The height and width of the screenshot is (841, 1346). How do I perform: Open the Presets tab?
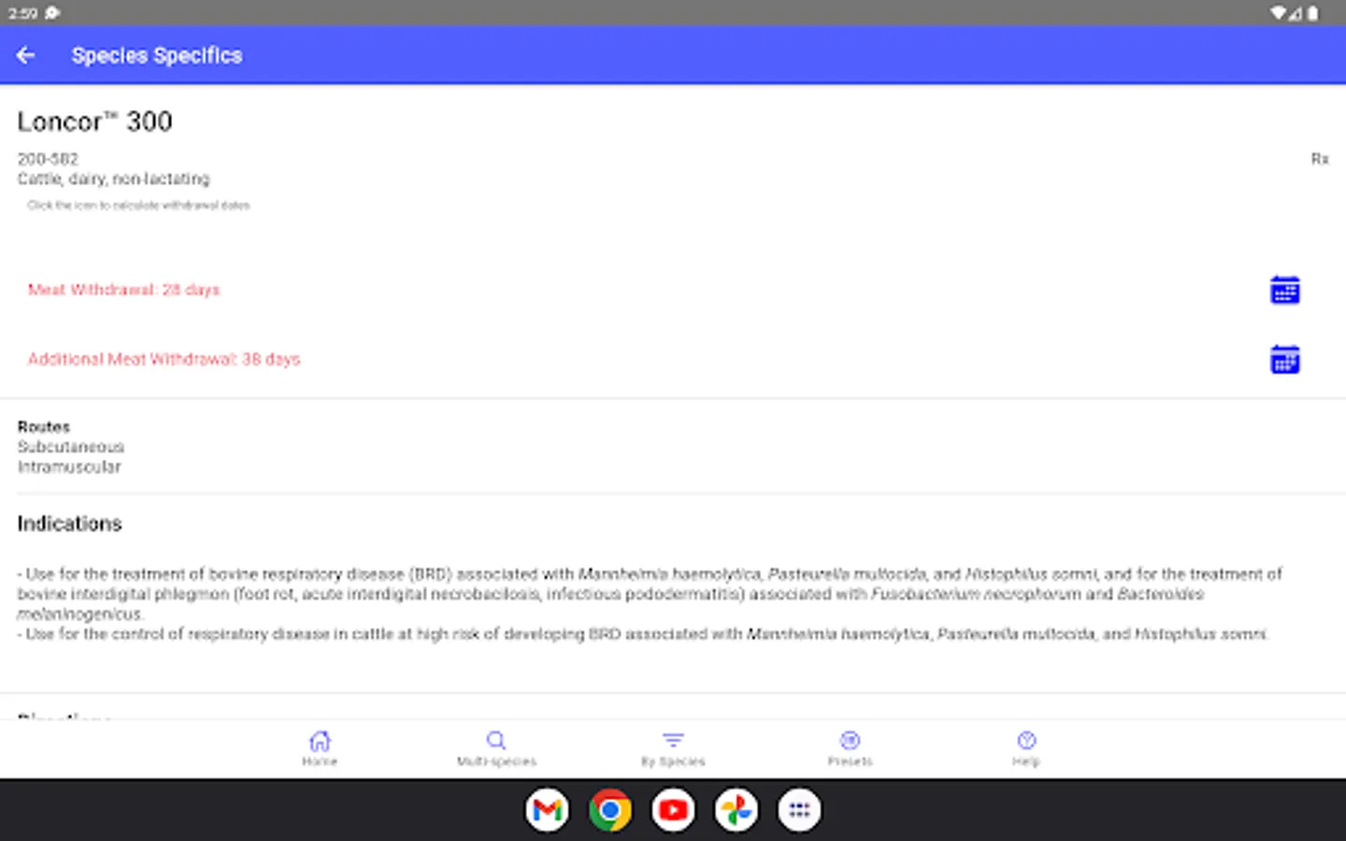pos(850,748)
